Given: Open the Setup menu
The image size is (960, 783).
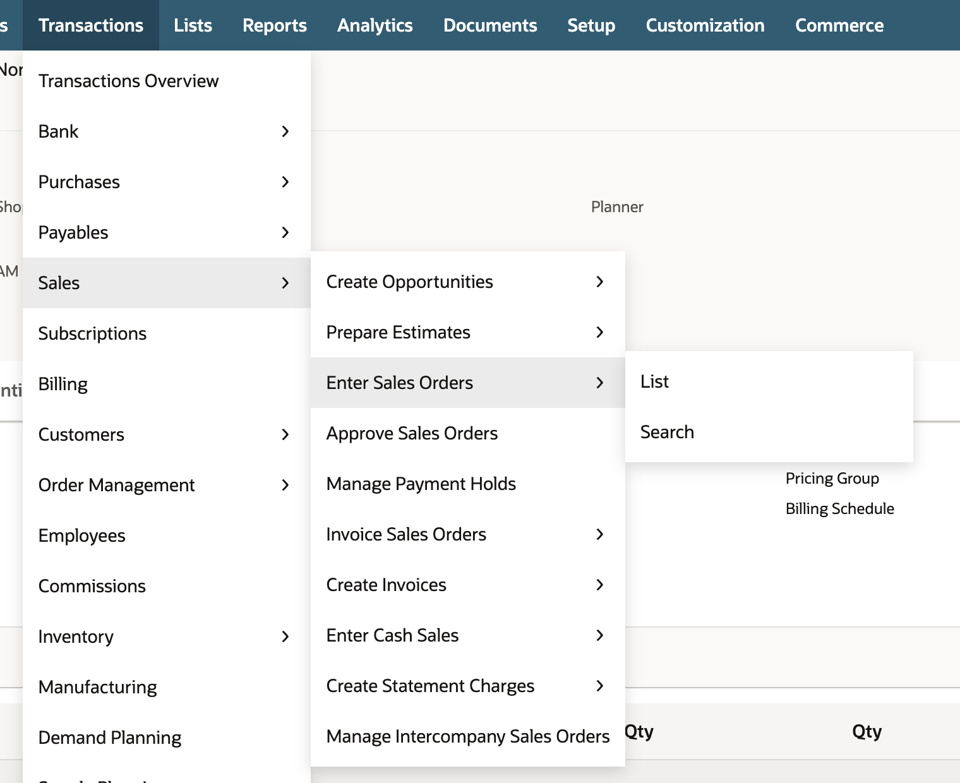Looking at the screenshot, I should (591, 25).
